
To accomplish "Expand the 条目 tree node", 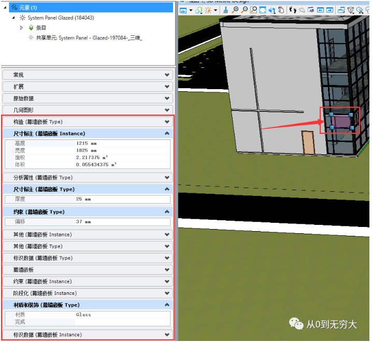I will coord(21,28).
